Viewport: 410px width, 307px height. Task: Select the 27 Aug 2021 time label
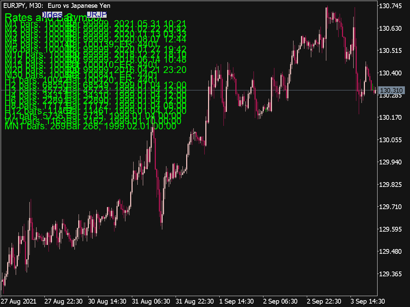pyautogui.click(x=19, y=302)
